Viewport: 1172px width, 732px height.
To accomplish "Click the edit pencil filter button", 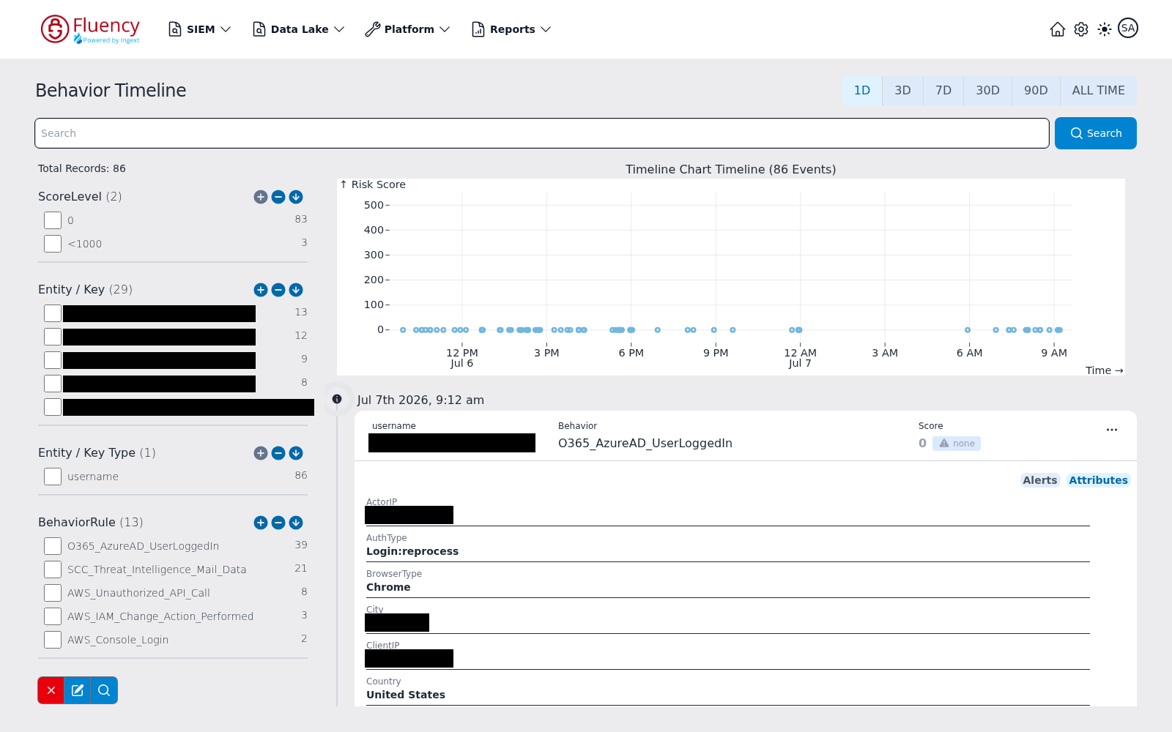I will coord(78,690).
